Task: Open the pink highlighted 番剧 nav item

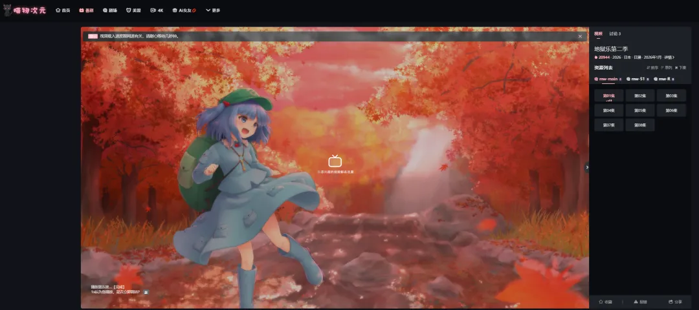Action: (87, 10)
